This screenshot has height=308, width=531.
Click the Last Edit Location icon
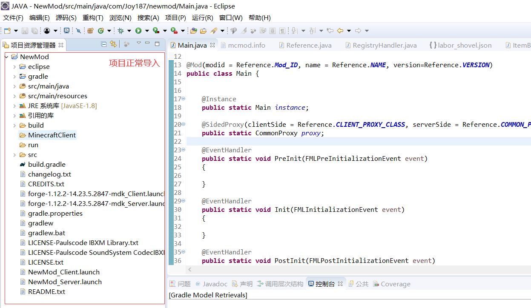(x=330, y=31)
